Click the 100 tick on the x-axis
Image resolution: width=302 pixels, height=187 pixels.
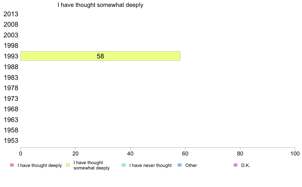(x=295, y=153)
